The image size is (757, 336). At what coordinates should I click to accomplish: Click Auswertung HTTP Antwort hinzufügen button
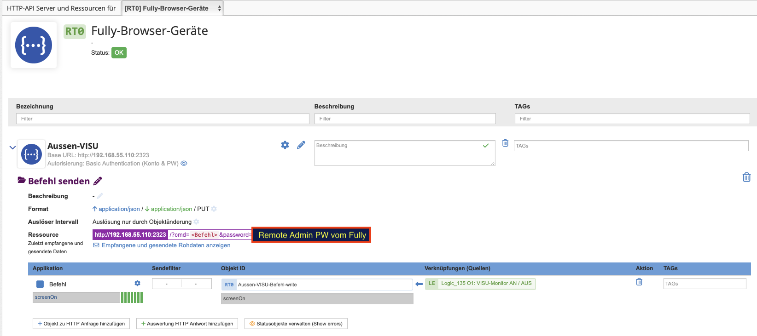coord(187,324)
